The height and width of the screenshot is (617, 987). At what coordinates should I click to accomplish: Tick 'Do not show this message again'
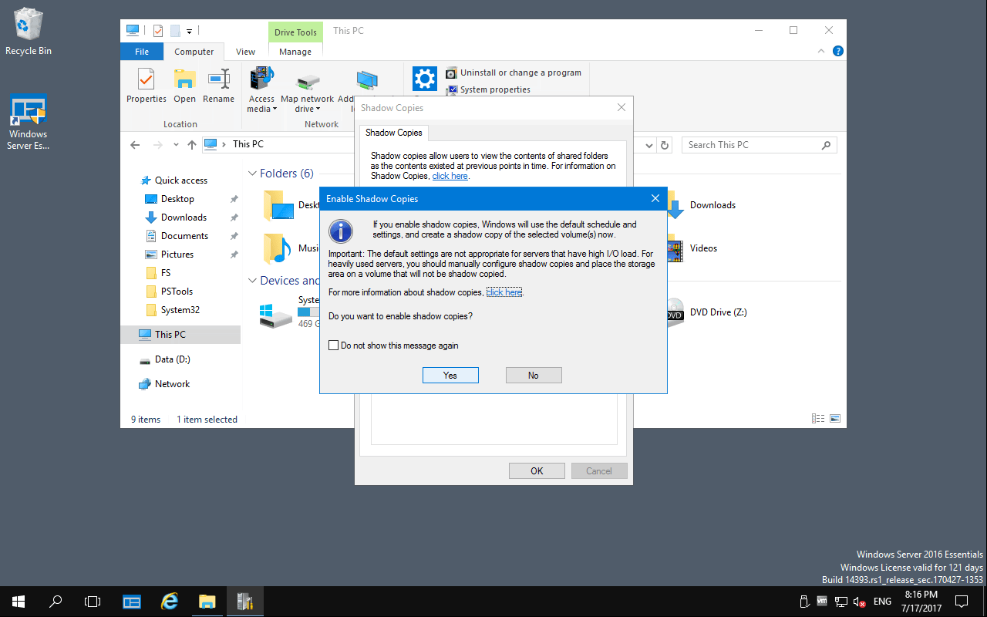click(334, 346)
